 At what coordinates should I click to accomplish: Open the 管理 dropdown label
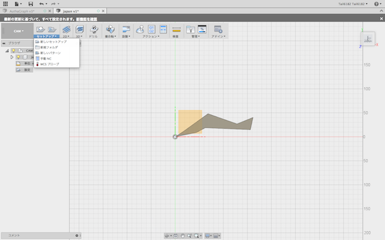196,36
